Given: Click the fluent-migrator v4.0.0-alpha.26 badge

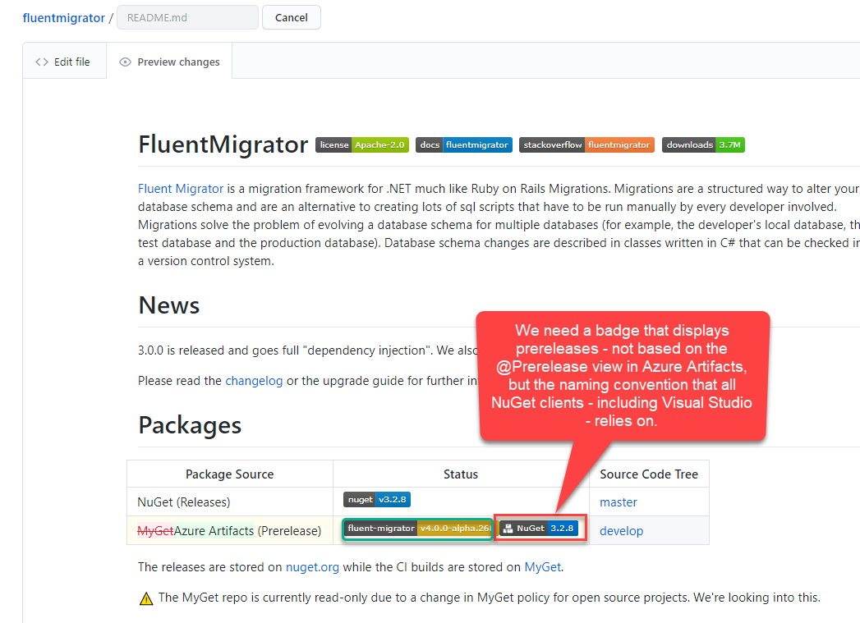Looking at the screenshot, I should (x=417, y=528).
